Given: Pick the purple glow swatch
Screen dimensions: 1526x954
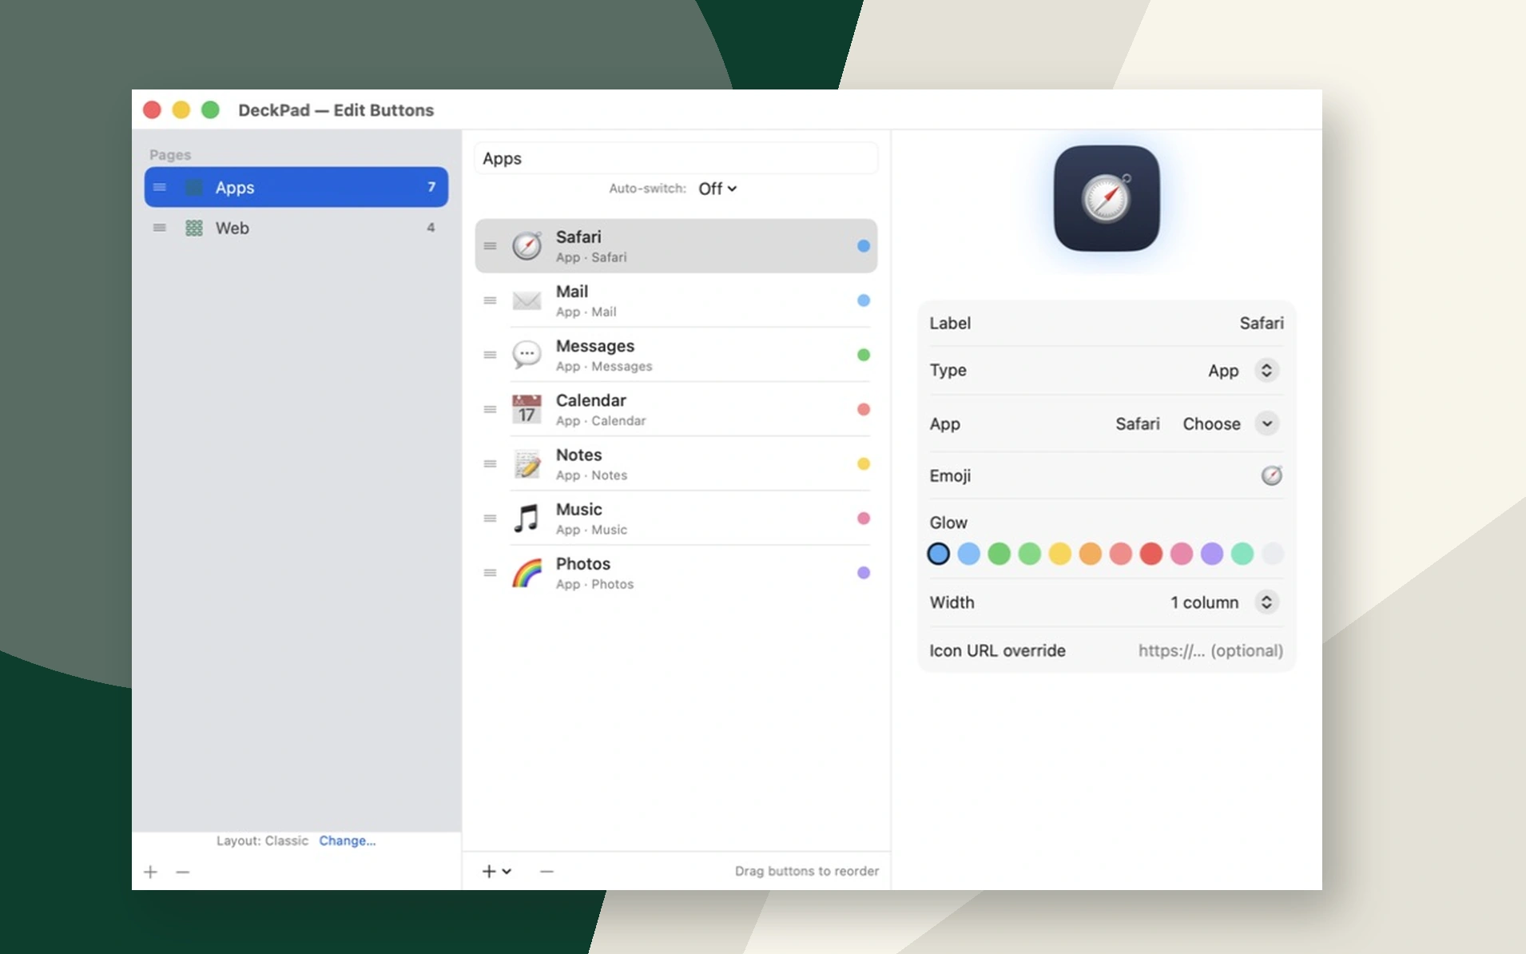Looking at the screenshot, I should [x=1211, y=554].
